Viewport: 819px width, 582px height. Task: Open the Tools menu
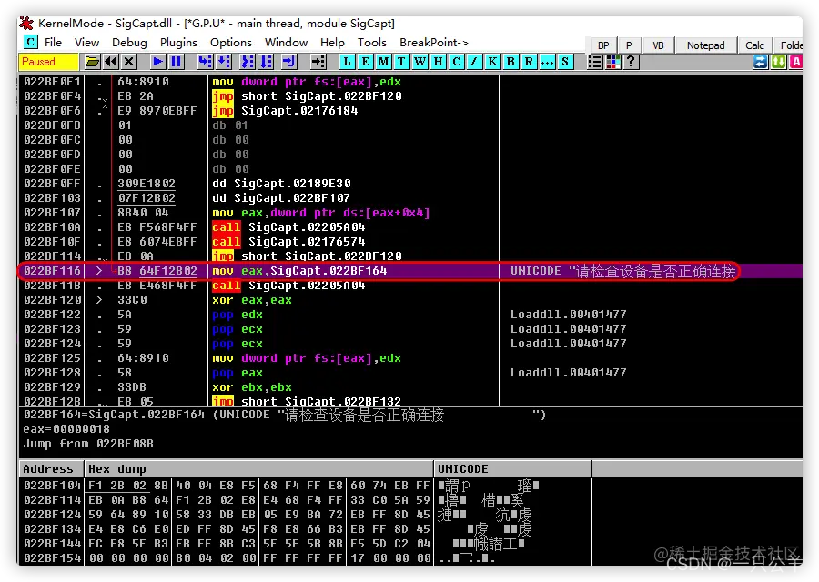[372, 42]
